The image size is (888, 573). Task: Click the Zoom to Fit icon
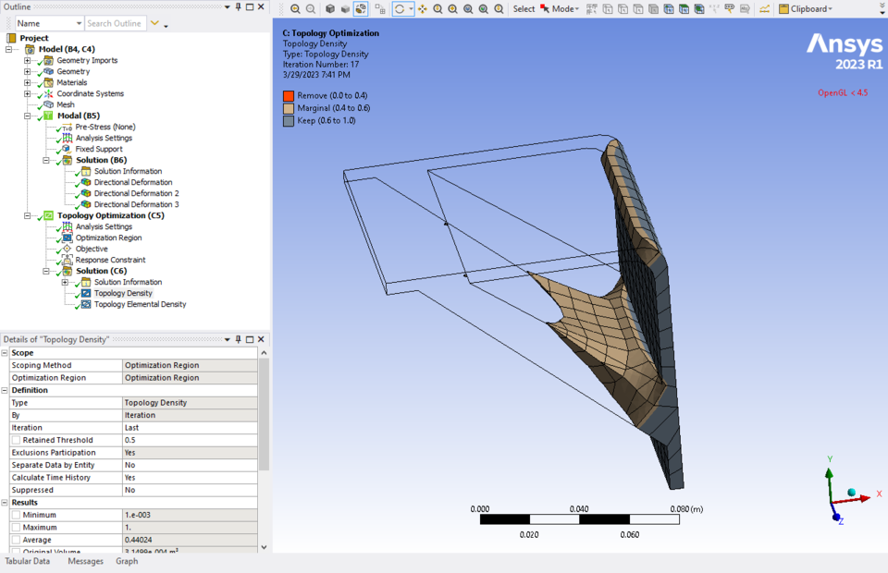467,9
